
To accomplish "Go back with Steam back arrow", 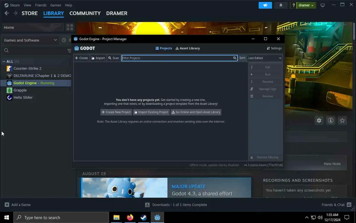I will [x=7, y=13].
